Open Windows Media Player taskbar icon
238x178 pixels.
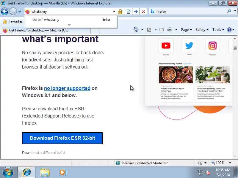[62, 172]
